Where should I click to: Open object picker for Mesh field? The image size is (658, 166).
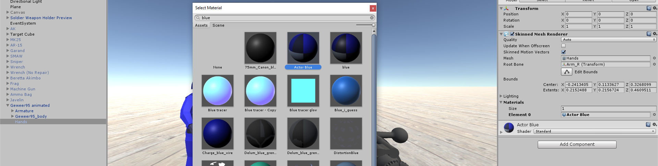tap(654, 58)
